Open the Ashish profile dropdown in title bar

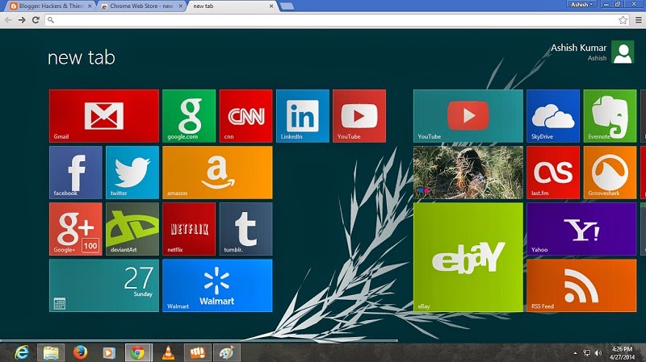pos(581,4)
